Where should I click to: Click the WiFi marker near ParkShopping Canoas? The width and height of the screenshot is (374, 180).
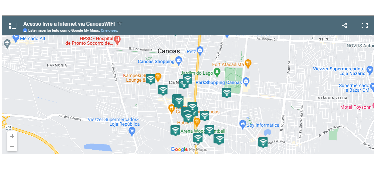(x=227, y=92)
